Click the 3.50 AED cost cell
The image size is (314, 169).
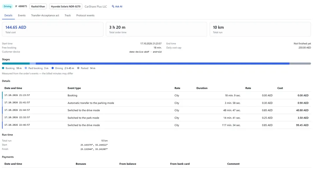pos(303,118)
